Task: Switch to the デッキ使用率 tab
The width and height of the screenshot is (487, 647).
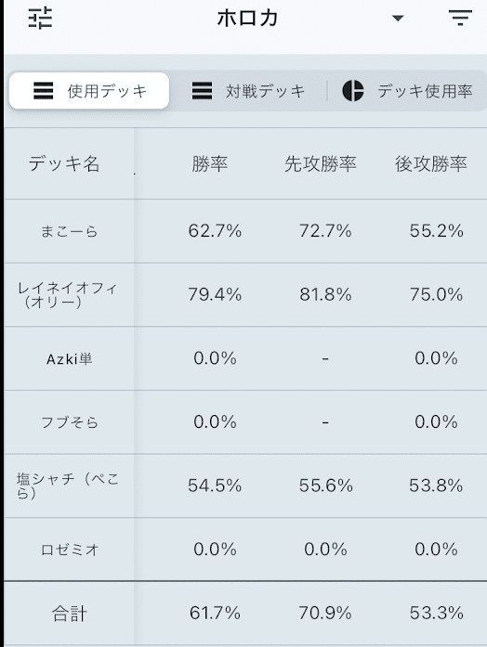Action: pos(407,91)
